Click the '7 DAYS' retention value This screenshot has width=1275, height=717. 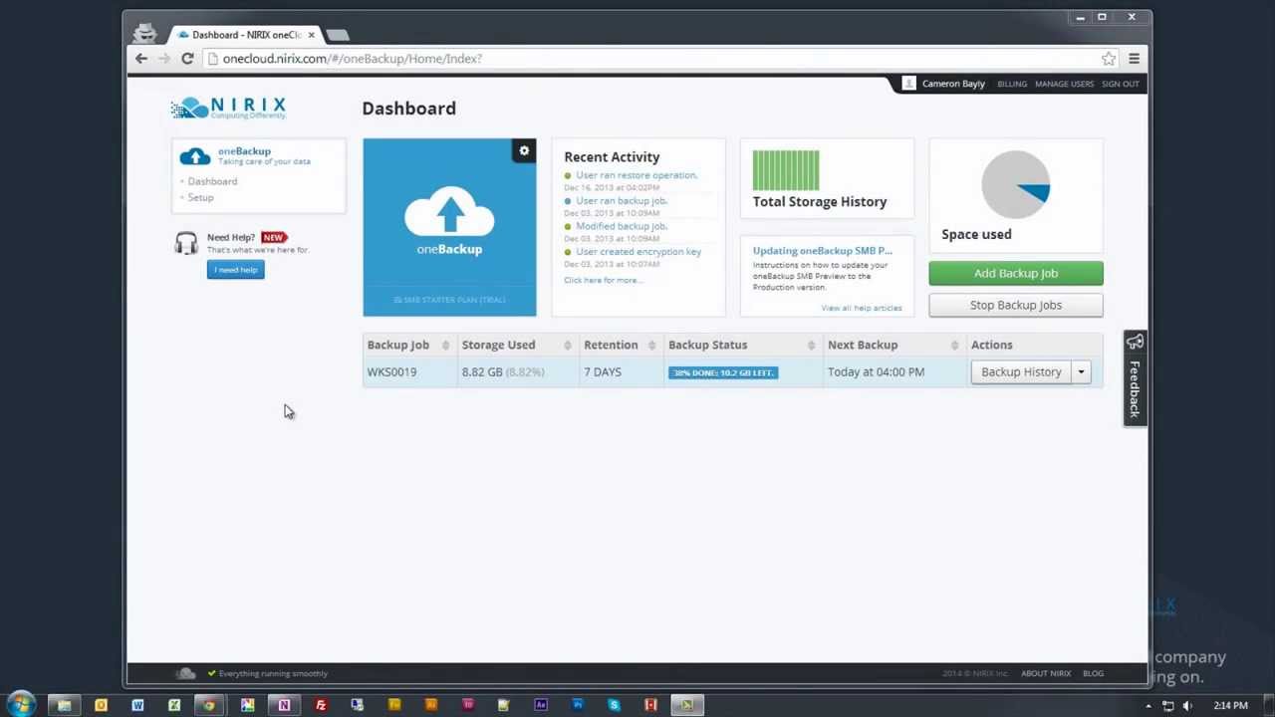pos(603,371)
